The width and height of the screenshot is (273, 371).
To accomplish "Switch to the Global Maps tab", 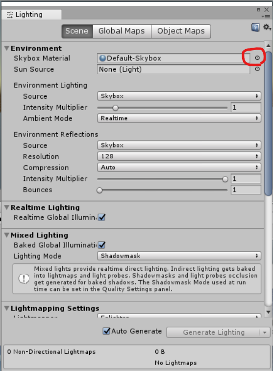I will click(x=122, y=31).
